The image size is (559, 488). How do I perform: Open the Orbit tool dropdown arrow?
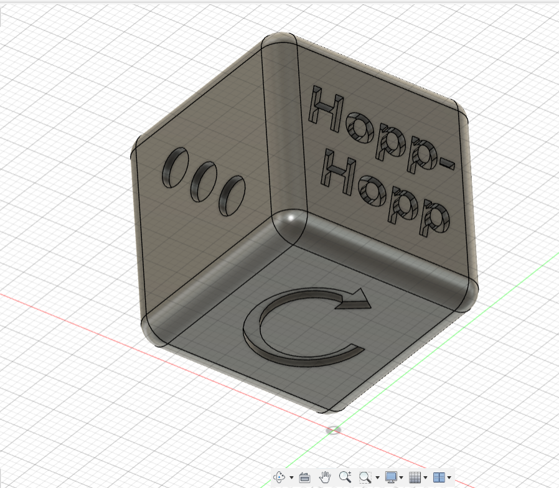click(291, 477)
